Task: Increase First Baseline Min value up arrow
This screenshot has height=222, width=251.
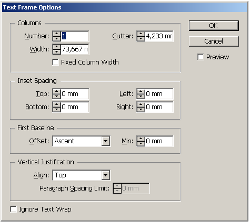Action: tap(141, 139)
